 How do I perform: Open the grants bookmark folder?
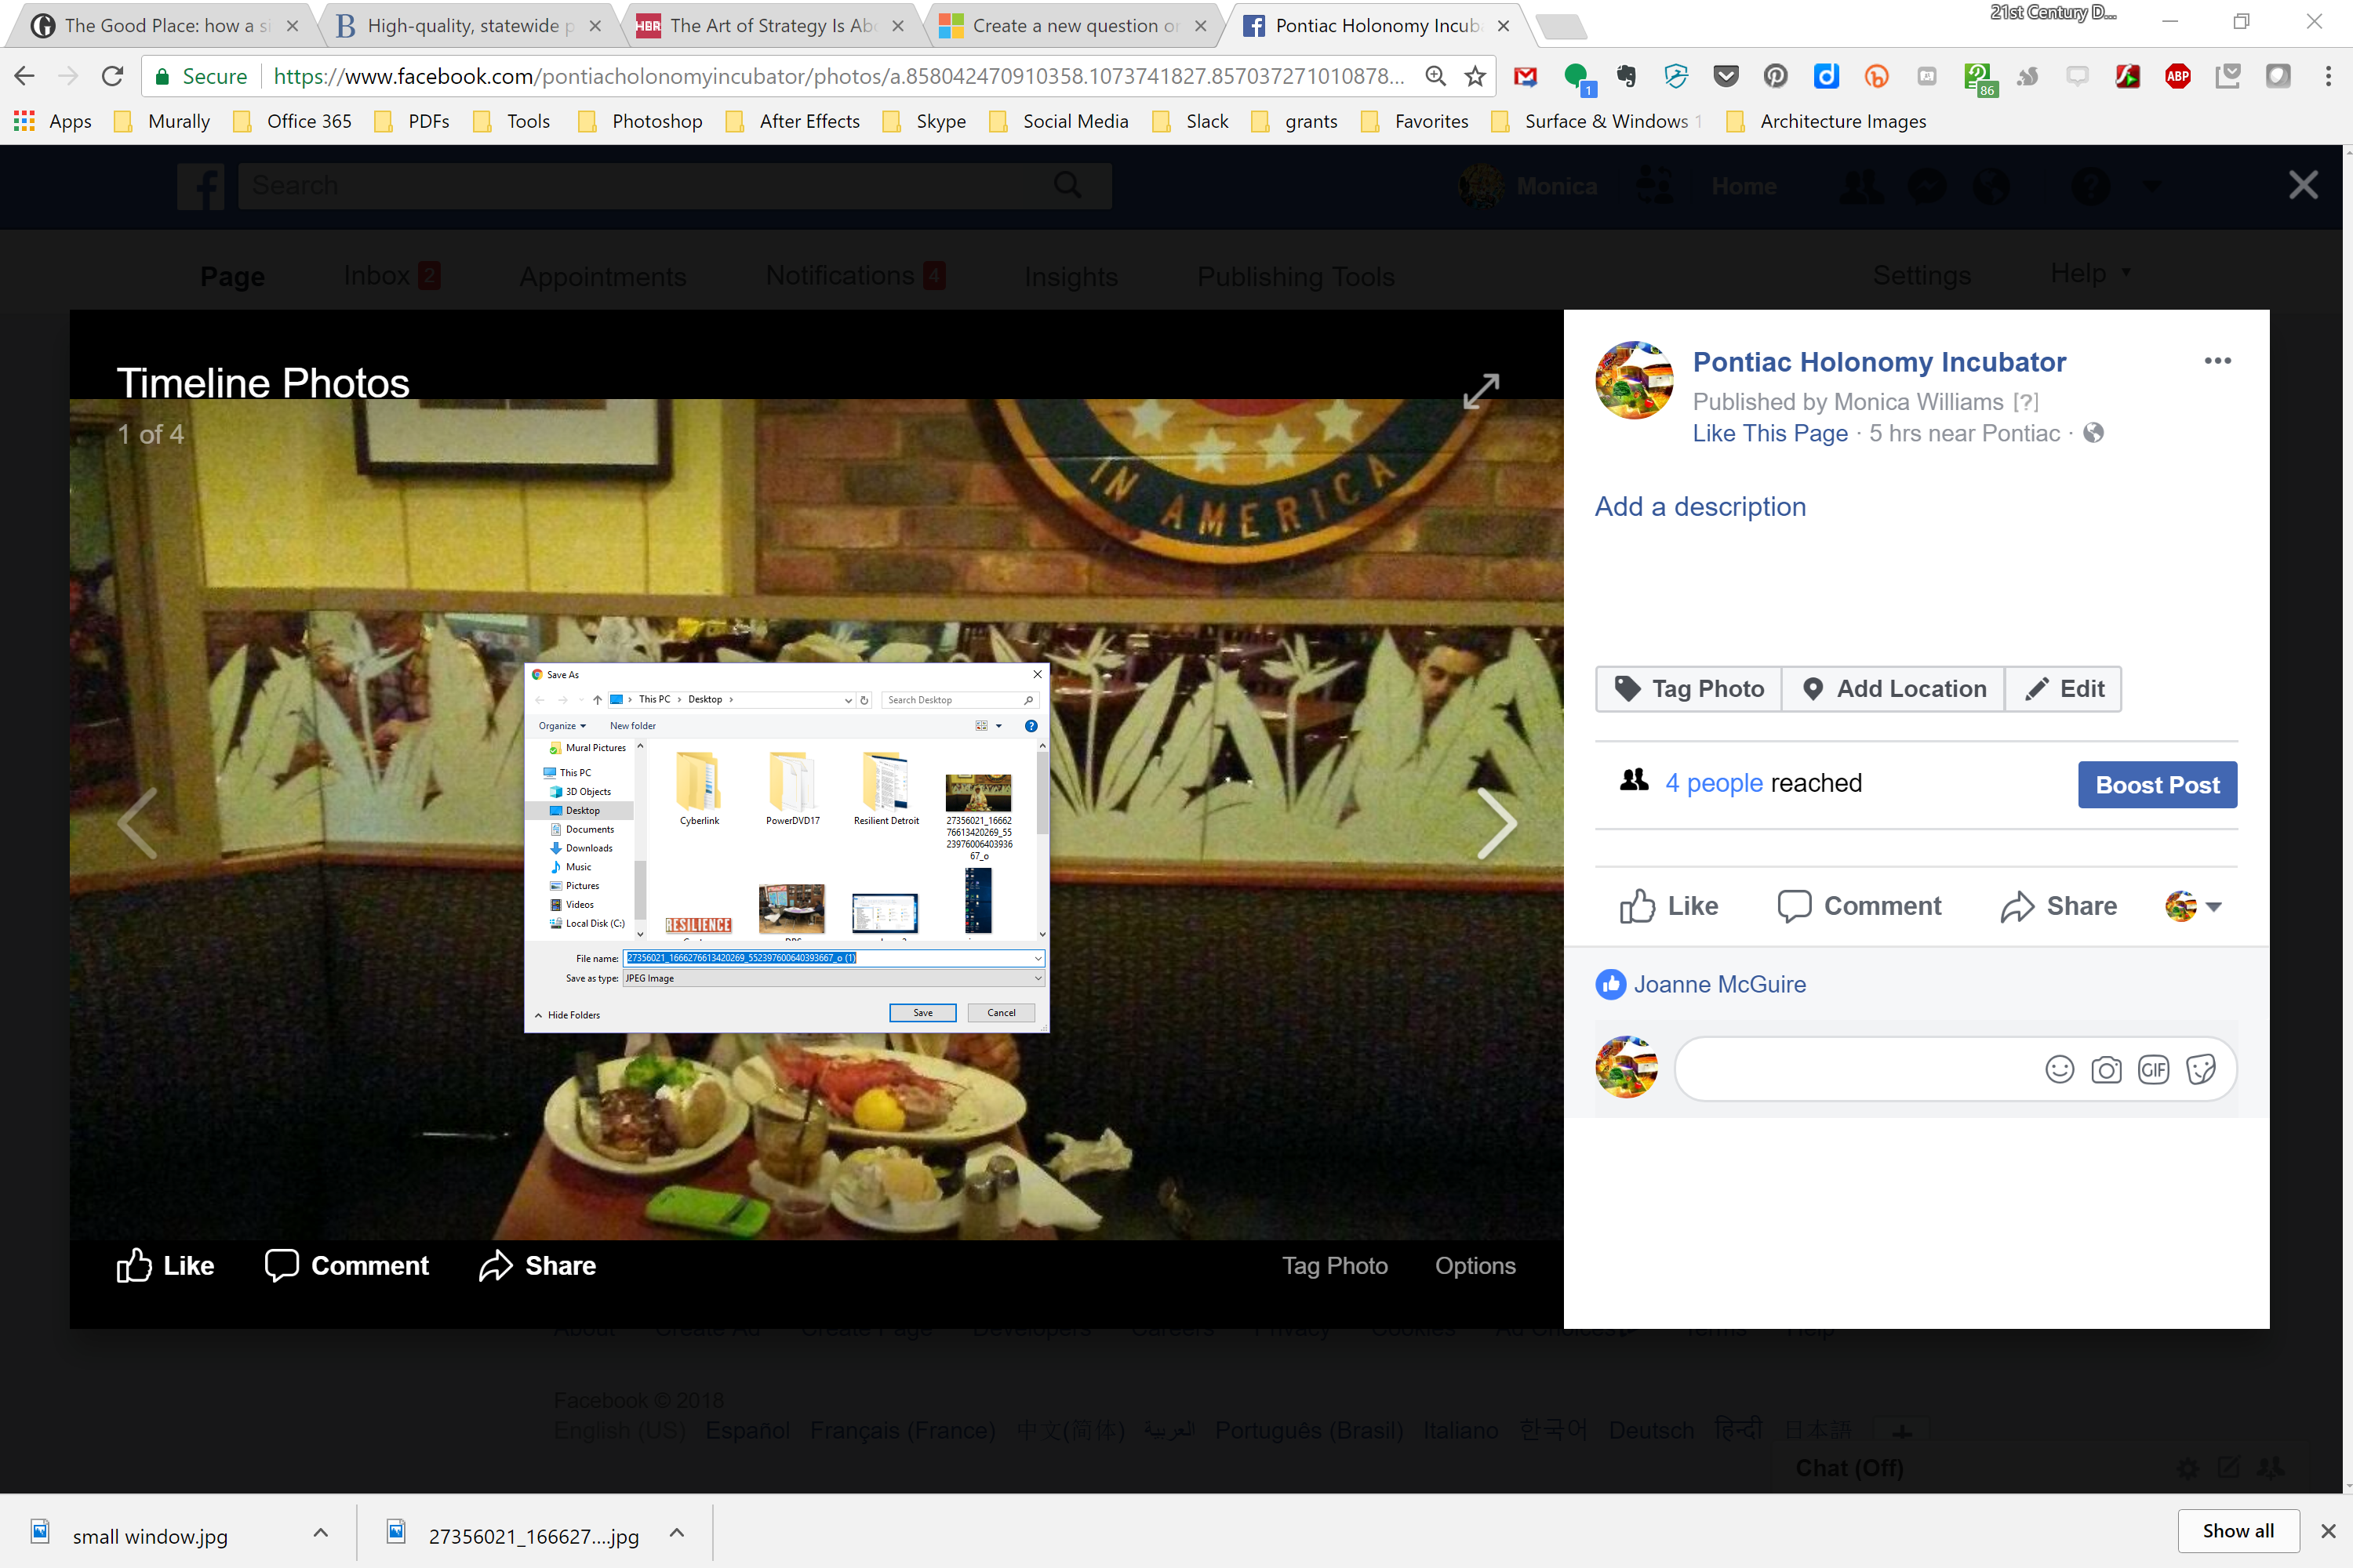tap(1295, 121)
